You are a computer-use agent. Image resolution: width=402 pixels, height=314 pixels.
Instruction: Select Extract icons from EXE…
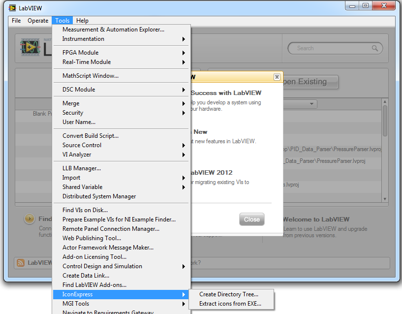231,304
